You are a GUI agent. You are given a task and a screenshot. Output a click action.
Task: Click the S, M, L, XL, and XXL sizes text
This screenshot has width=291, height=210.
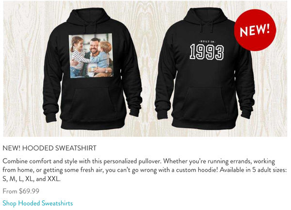(x=32, y=179)
